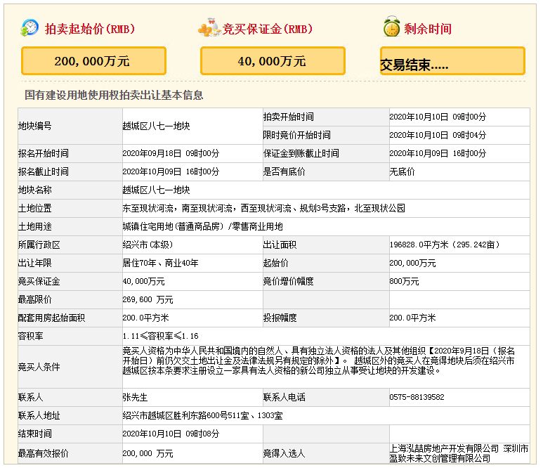Click the 1.11≤容积率≤1.16 value

tap(161, 337)
